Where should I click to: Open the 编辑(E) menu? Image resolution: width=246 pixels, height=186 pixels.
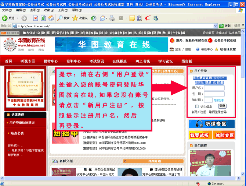coord(21,10)
